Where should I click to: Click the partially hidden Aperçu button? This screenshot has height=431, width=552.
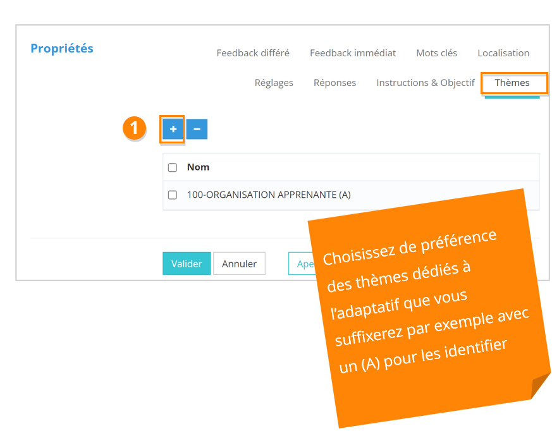(298, 264)
